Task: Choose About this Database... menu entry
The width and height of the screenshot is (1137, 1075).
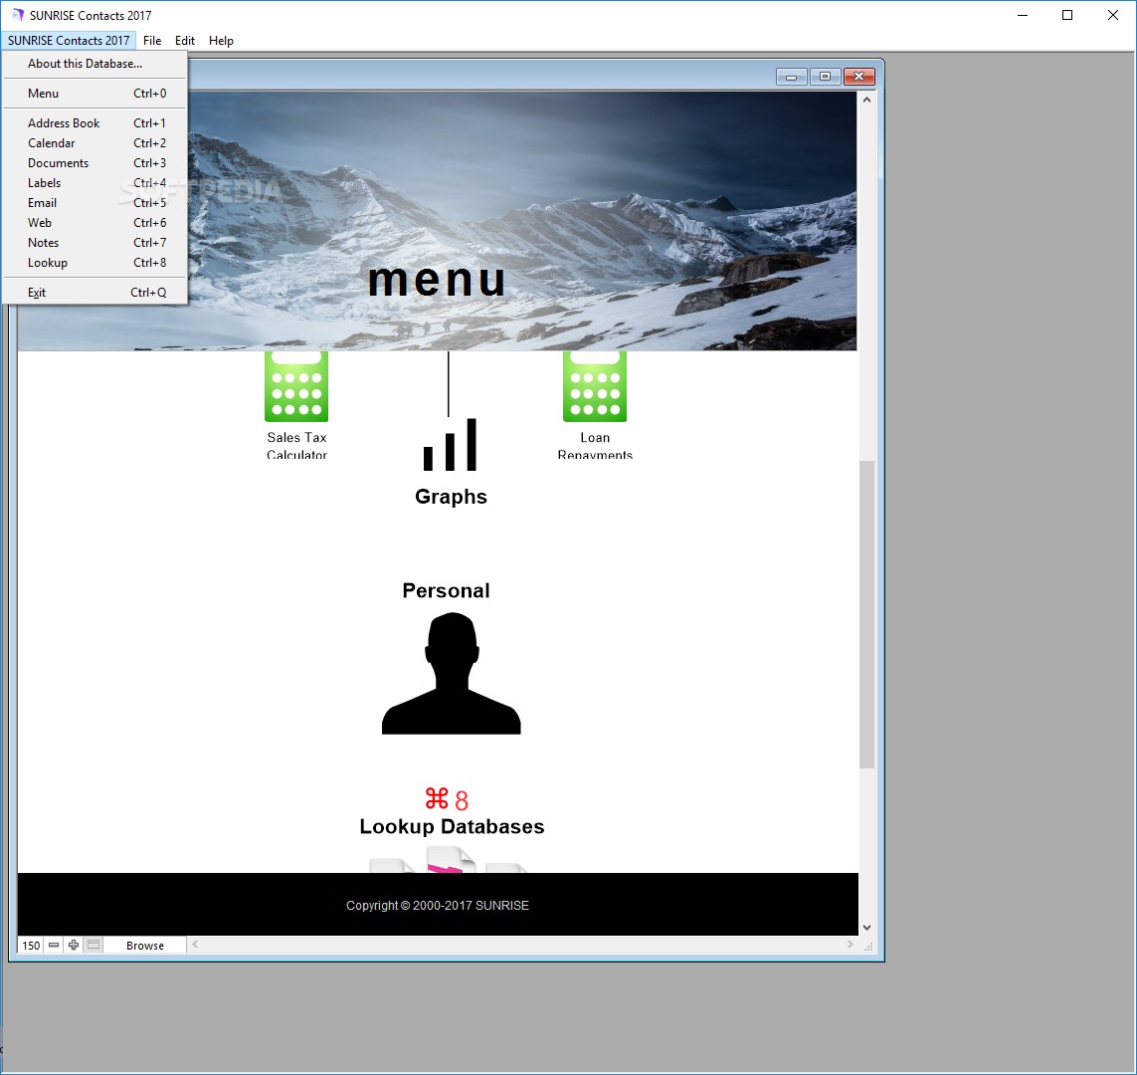Action: [x=95, y=64]
